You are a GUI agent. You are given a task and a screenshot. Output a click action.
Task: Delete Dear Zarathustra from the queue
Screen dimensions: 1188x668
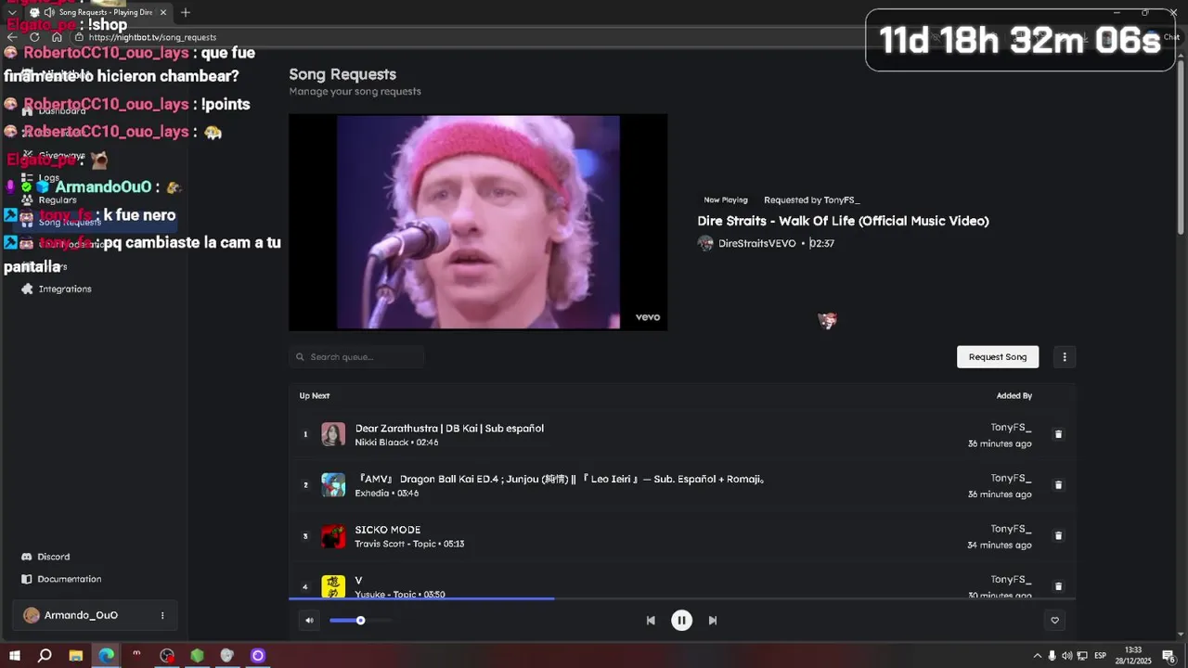(1058, 434)
